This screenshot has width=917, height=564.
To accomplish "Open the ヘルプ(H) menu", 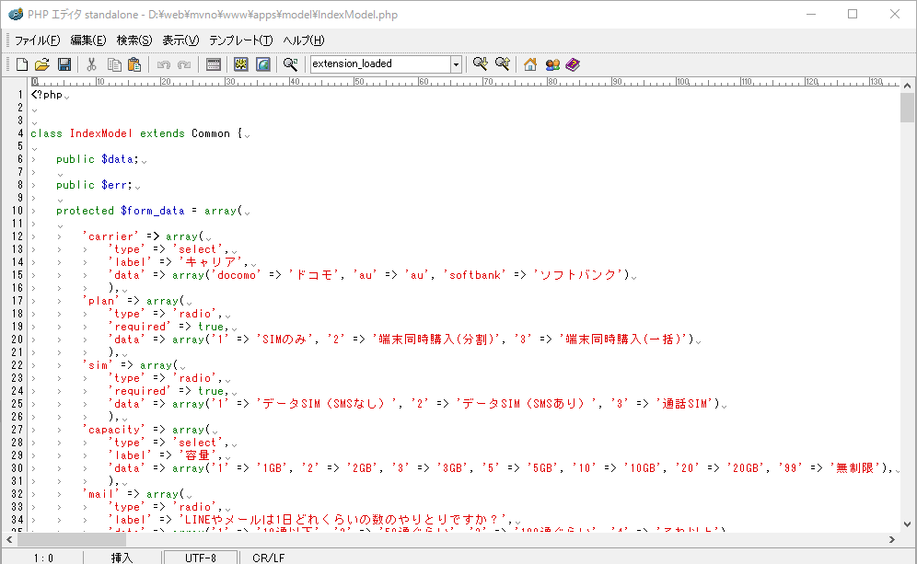I will pos(304,40).
